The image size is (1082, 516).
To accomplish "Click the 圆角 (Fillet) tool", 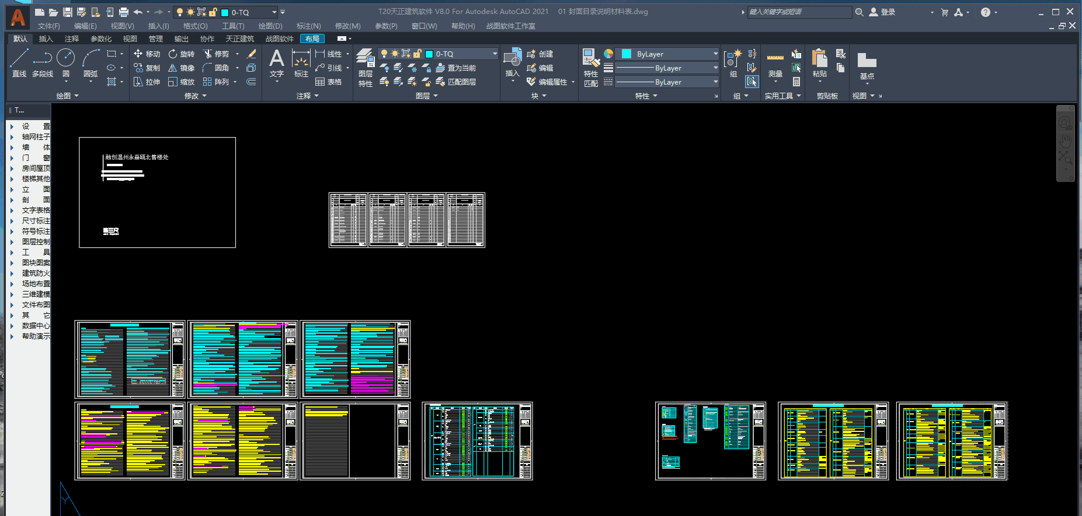I will tap(216, 68).
